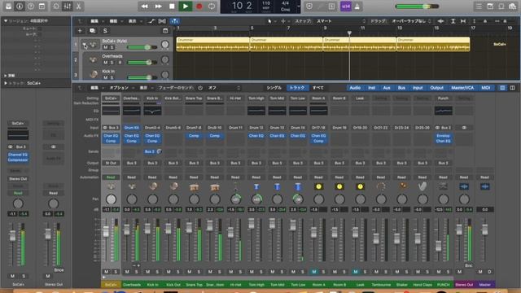Show the Toolbar in the control bar
This screenshot has width=521, height=293.
(x=42, y=6)
